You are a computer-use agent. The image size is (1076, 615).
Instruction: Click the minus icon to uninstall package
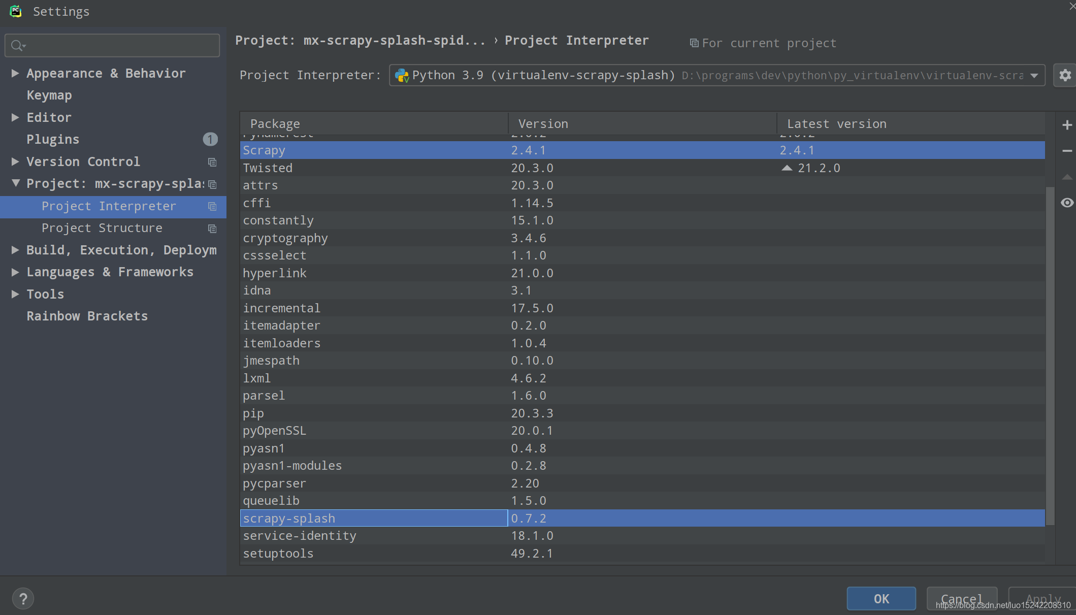[x=1067, y=151]
